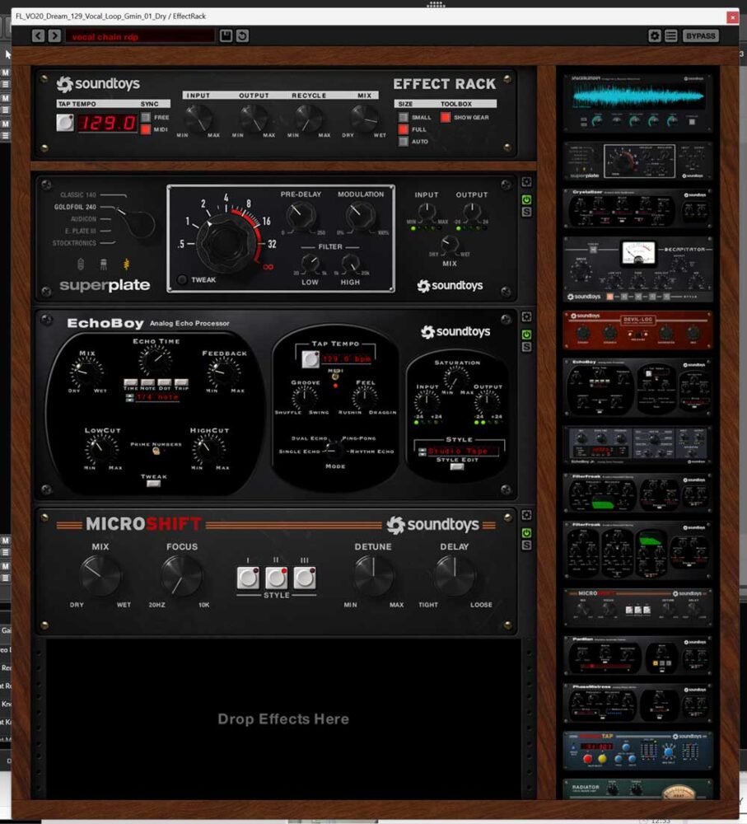
Task: Open the EchoBoy Style Edit panel
Action: (457, 466)
